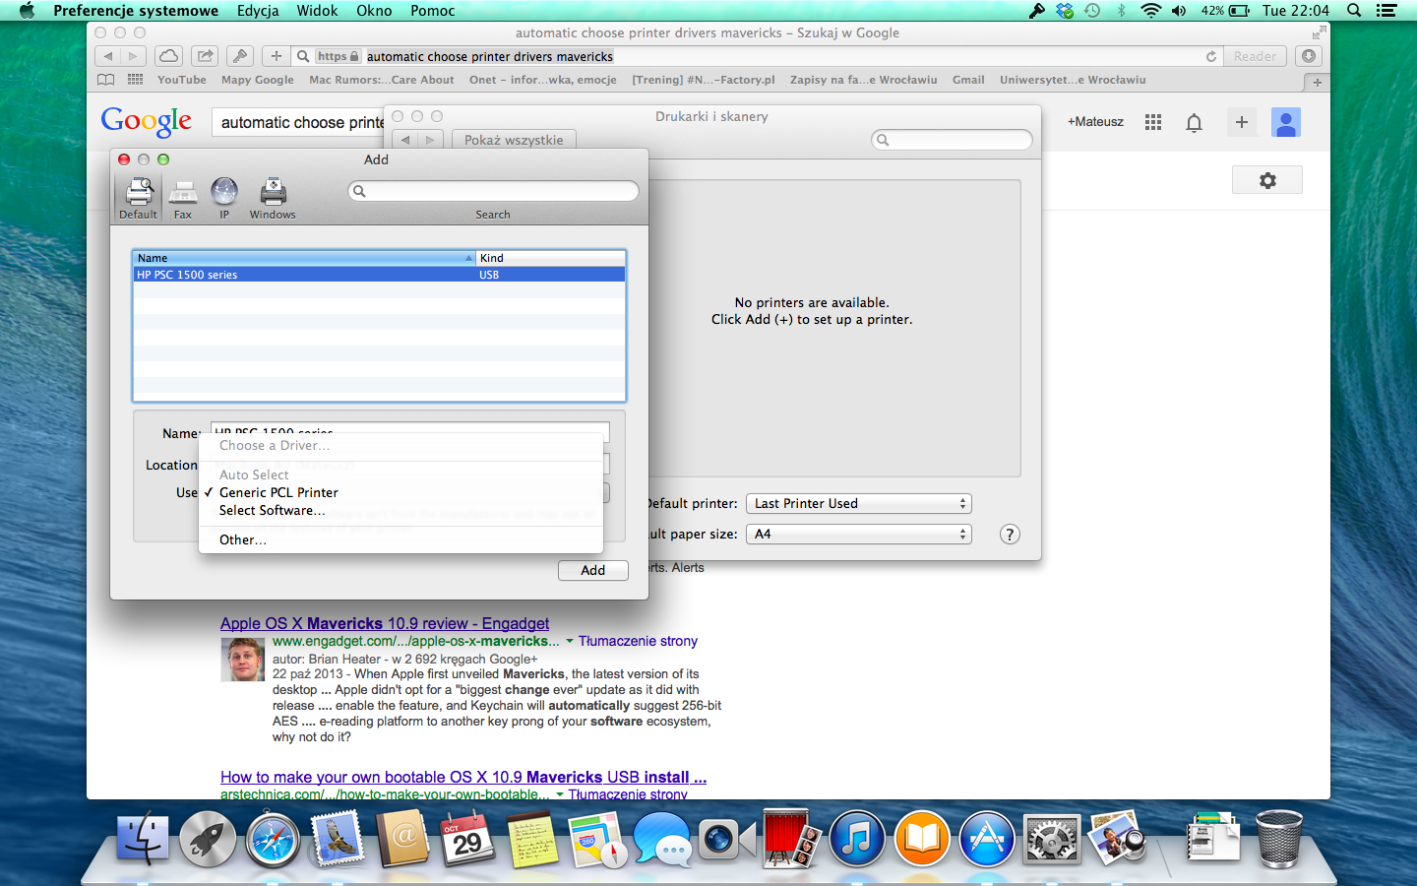The image size is (1417, 886).
Task: Open paper size A4 dropdown
Action: pos(859,534)
